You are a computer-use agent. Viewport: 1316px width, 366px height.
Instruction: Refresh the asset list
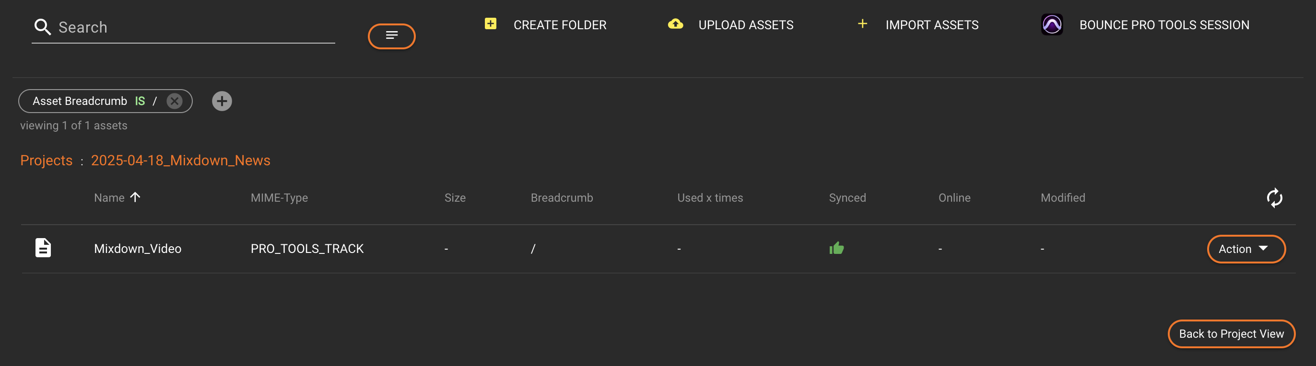[x=1274, y=198]
